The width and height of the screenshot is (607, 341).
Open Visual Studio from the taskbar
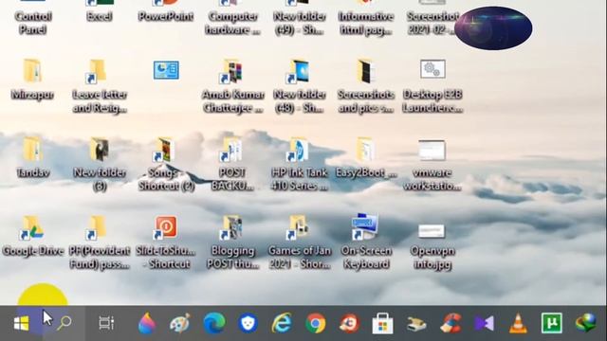[485, 323]
